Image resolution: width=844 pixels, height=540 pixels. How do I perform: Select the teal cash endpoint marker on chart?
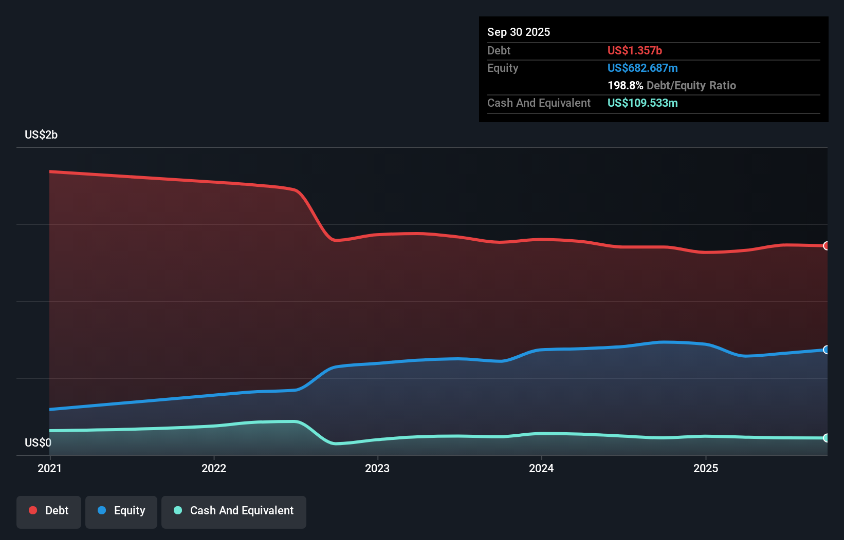point(825,438)
